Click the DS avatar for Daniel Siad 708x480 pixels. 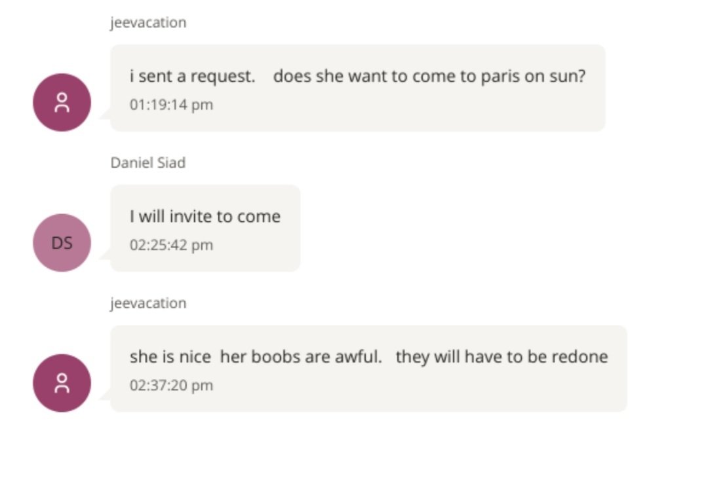click(62, 243)
